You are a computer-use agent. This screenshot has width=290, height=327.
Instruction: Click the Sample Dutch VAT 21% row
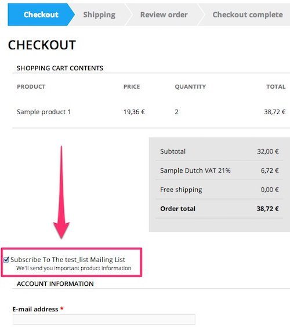[x=219, y=170]
